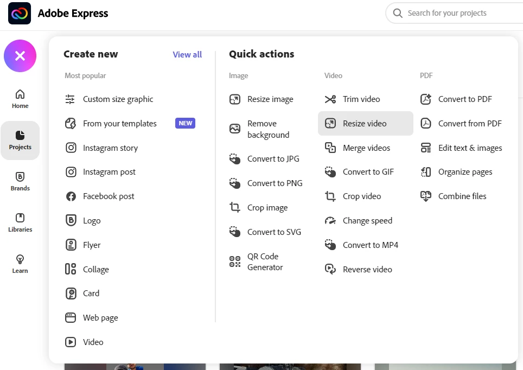Click the QR Code Generator icon
The height and width of the screenshot is (370, 523).
(x=235, y=262)
